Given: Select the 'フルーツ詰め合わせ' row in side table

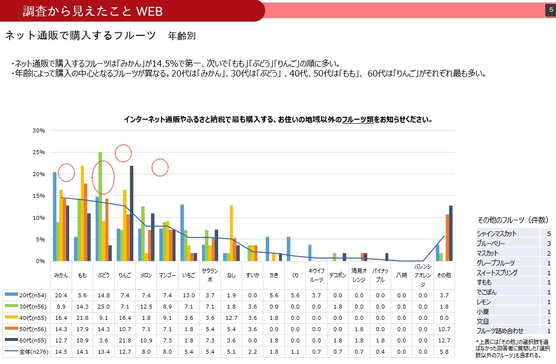Looking at the screenshot, I should [x=513, y=331].
